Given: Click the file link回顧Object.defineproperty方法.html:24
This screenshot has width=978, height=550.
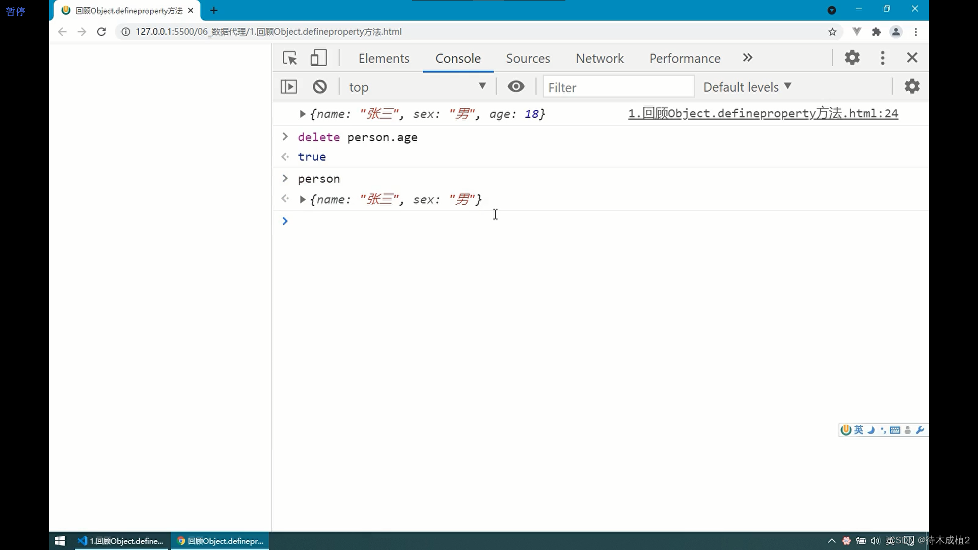Looking at the screenshot, I should pyautogui.click(x=763, y=113).
